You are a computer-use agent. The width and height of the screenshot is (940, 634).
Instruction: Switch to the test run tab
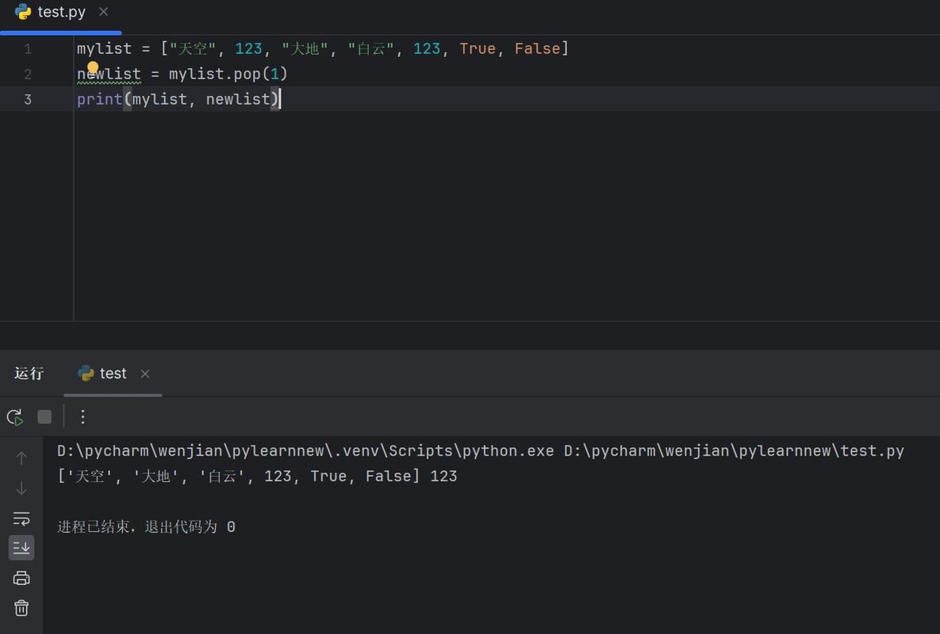pos(113,373)
